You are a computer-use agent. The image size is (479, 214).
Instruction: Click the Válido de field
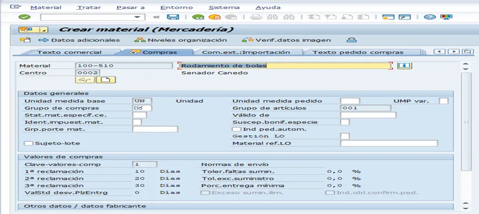(x=368, y=115)
